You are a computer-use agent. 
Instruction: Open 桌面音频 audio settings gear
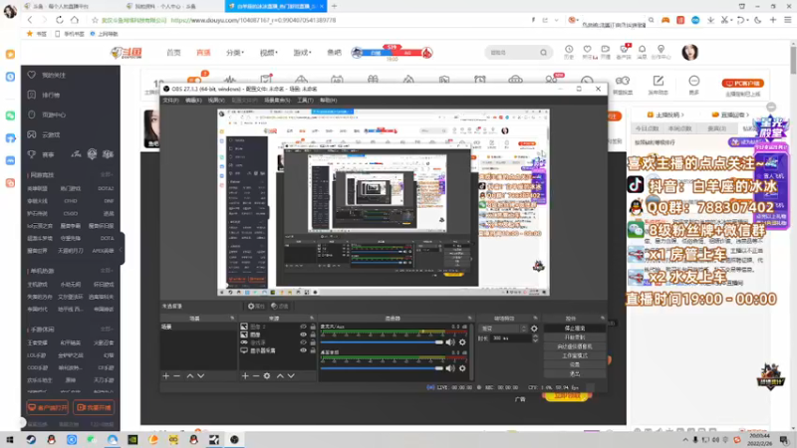(x=462, y=368)
